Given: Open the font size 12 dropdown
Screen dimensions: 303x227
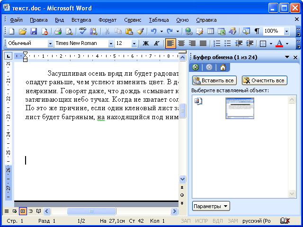Looking at the screenshot, I should [x=134, y=44].
